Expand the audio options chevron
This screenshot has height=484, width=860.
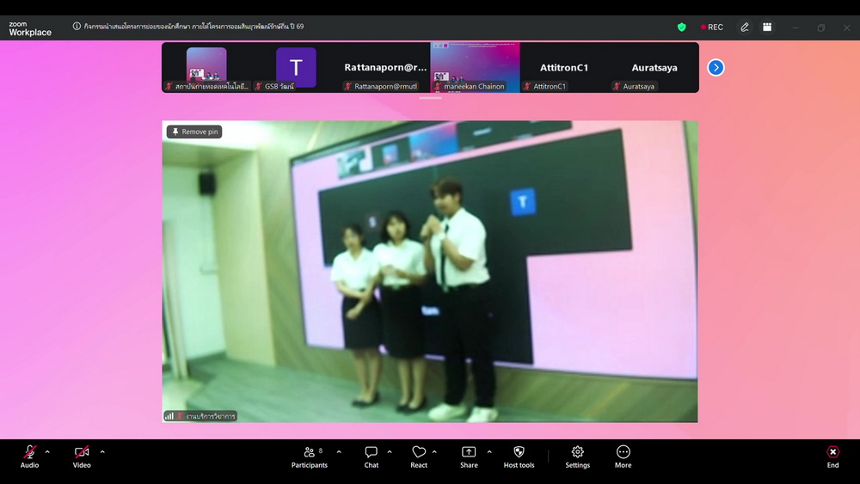click(x=47, y=451)
